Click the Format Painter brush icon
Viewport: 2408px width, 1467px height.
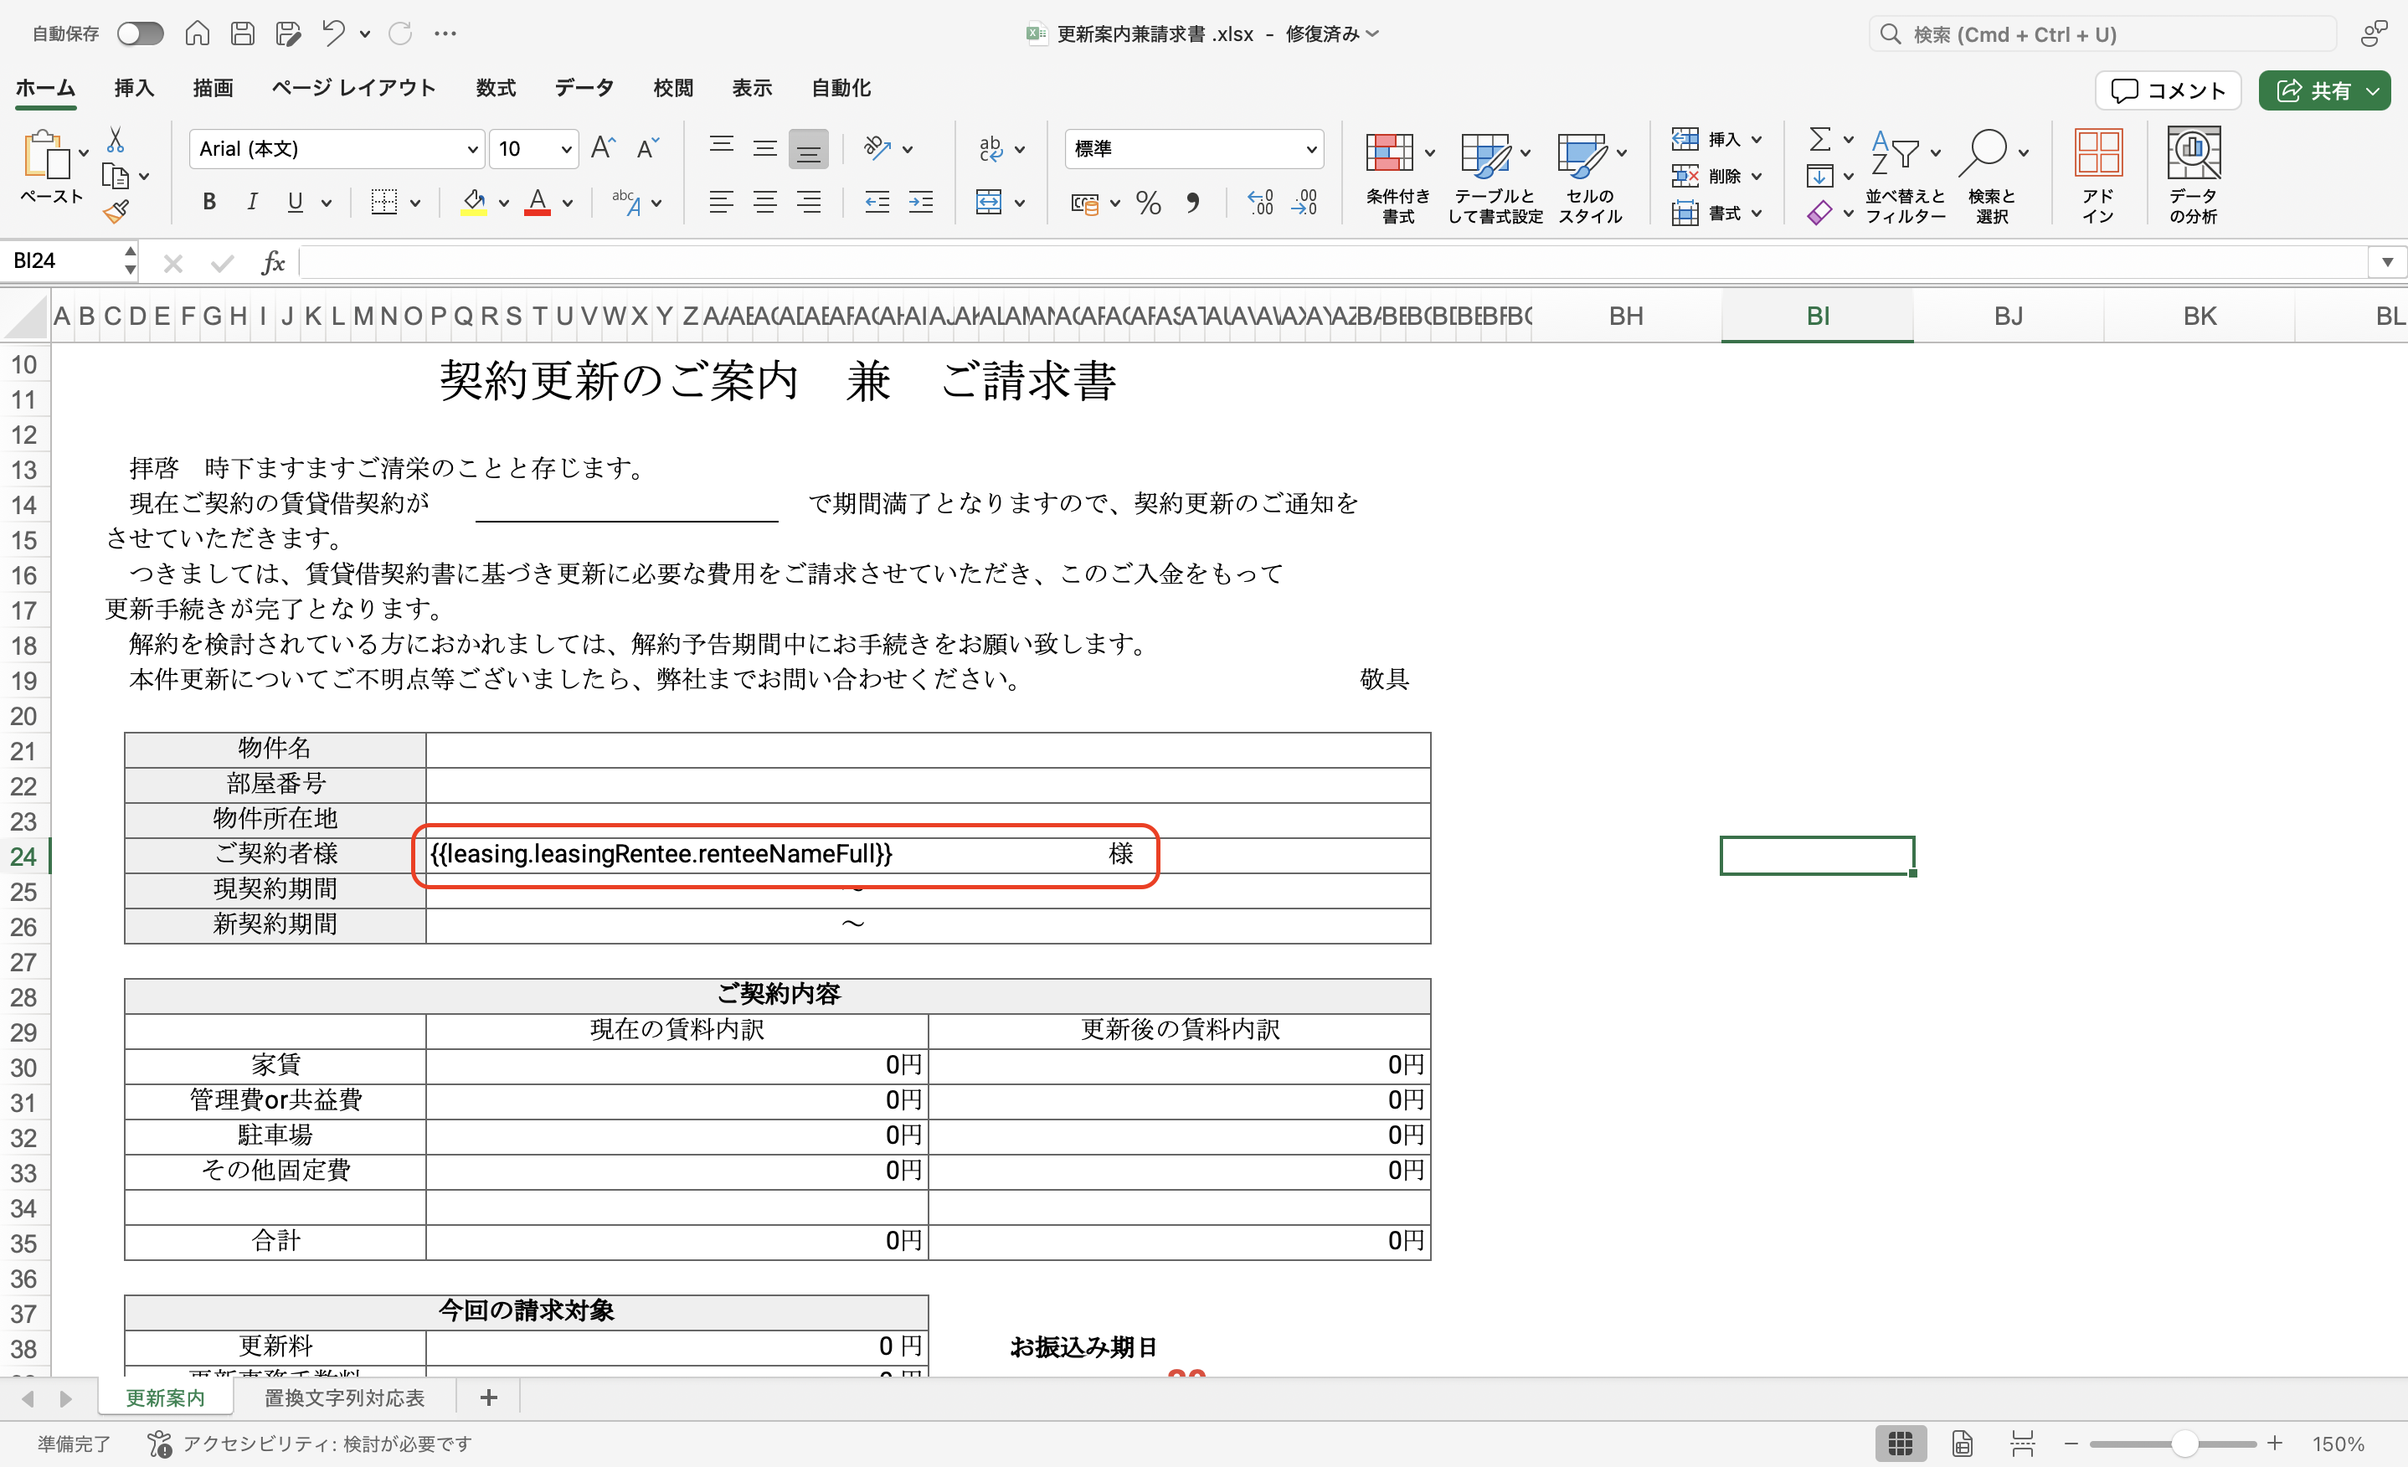coord(116,211)
